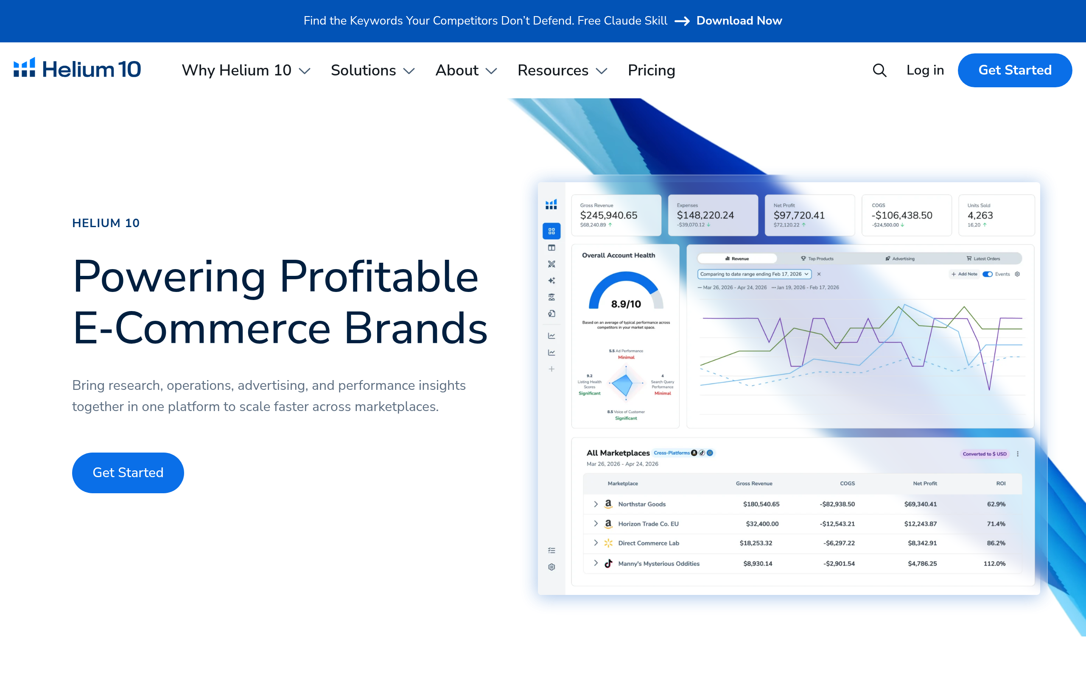Expand the Northstar Goods row
This screenshot has height=678, width=1086.
tap(596, 504)
